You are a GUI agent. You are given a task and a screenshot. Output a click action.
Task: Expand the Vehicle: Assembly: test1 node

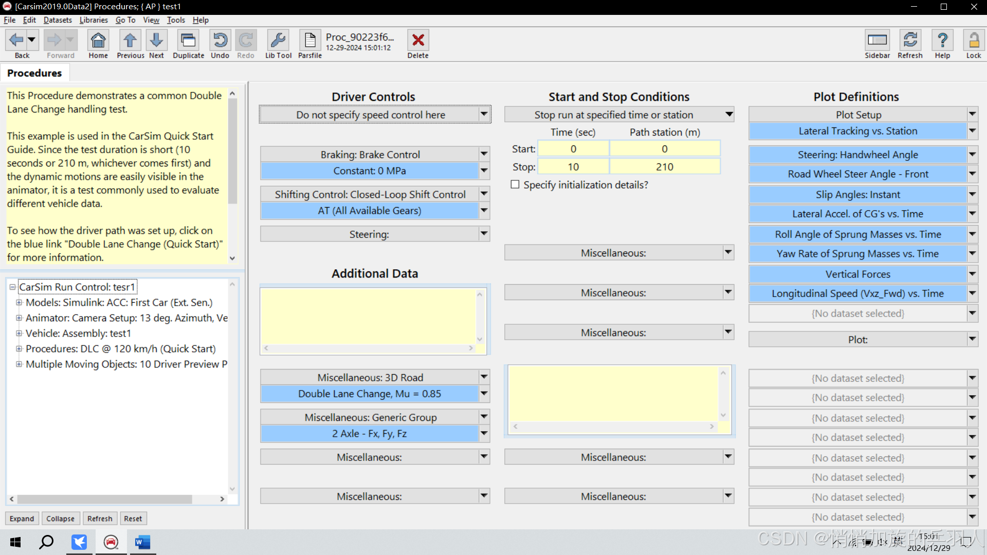pyautogui.click(x=19, y=334)
